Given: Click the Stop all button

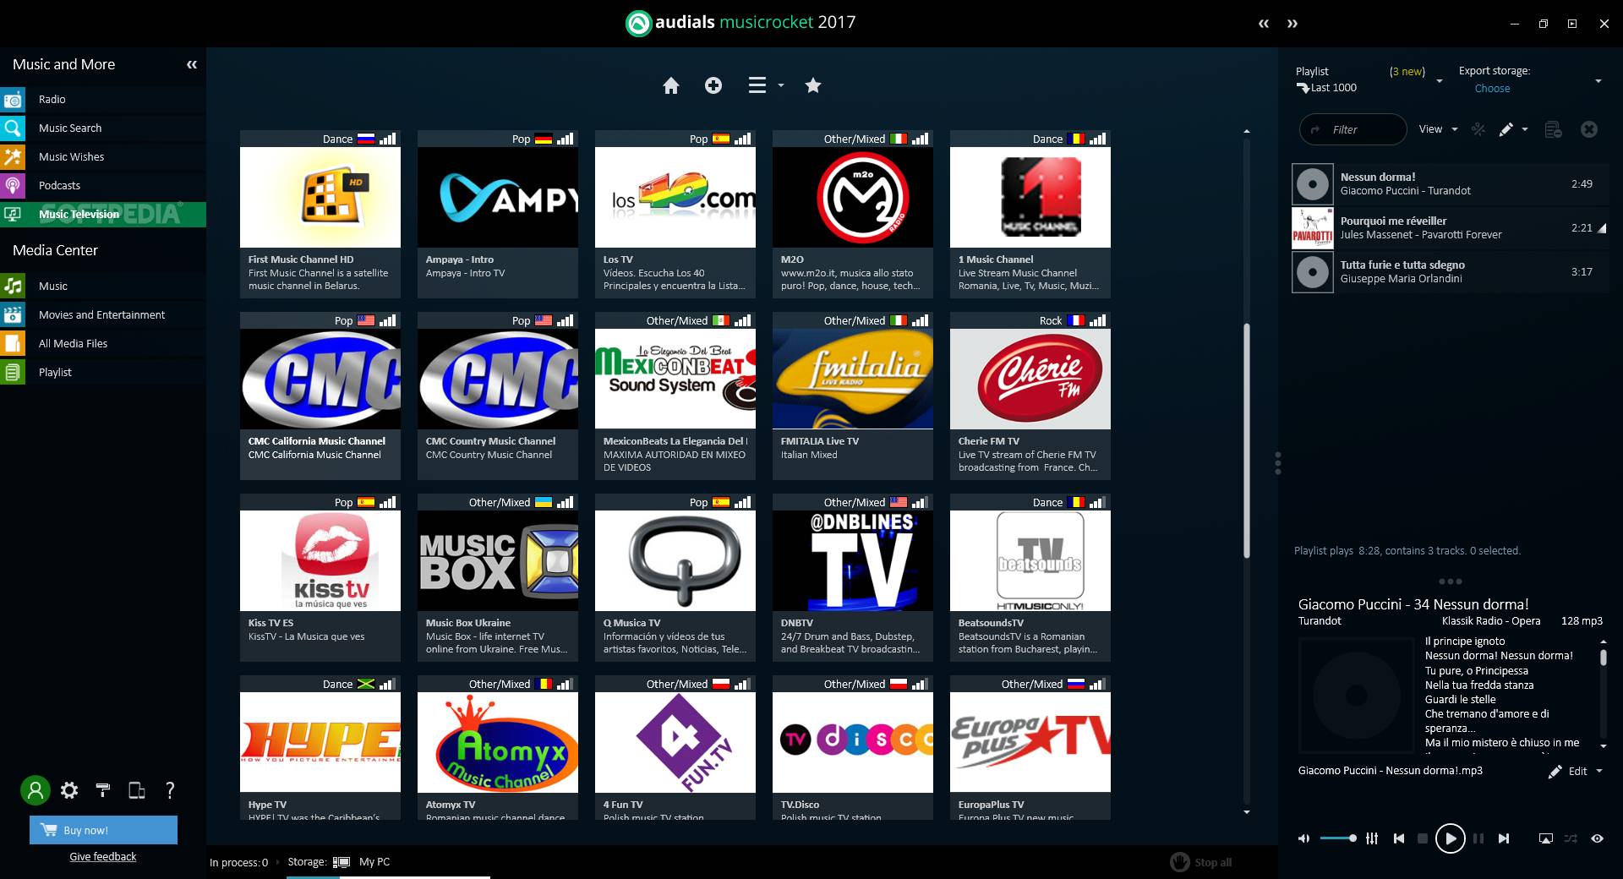Looking at the screenshot, I should click(1201, 862).
